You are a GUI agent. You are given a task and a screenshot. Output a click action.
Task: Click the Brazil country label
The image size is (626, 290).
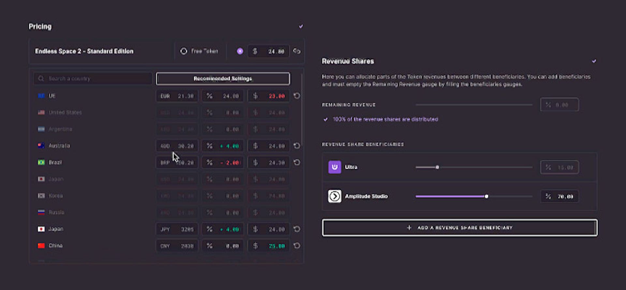(x=55, y=162)
